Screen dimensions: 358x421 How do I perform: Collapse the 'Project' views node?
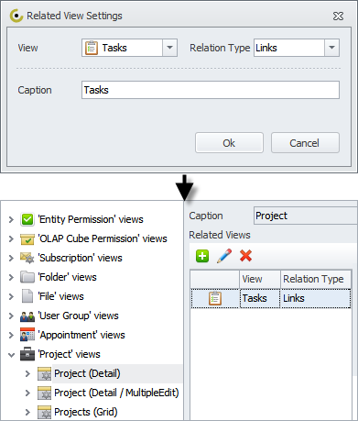11,355
